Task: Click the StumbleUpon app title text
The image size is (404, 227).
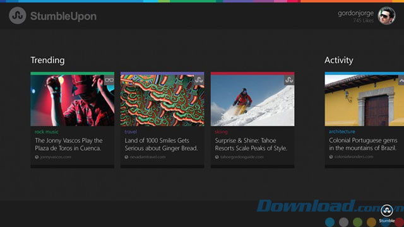Action: point(63,16)
